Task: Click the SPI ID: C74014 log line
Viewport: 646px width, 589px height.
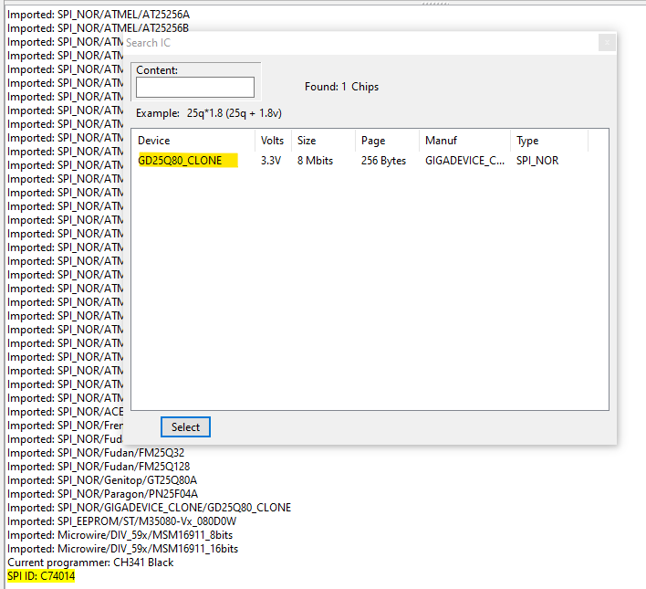Action: (41, 576)
